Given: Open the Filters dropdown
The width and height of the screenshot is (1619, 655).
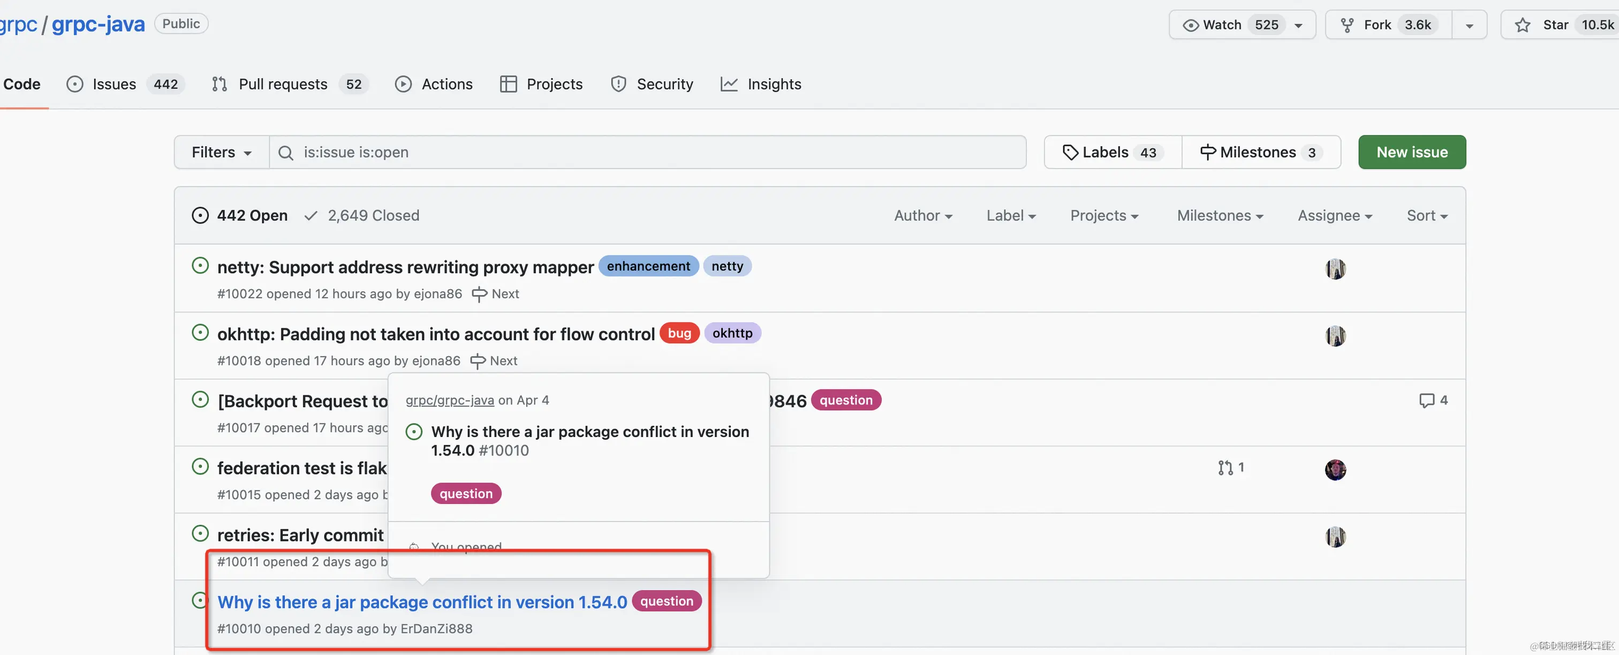Looking at the screenshot, I should click(221, 152).
